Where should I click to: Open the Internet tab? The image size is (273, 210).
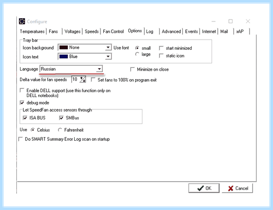[209, 31]
